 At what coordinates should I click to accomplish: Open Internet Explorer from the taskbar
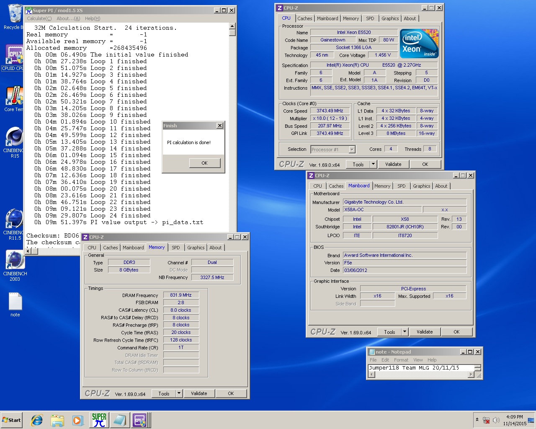(x=37, y=420)
